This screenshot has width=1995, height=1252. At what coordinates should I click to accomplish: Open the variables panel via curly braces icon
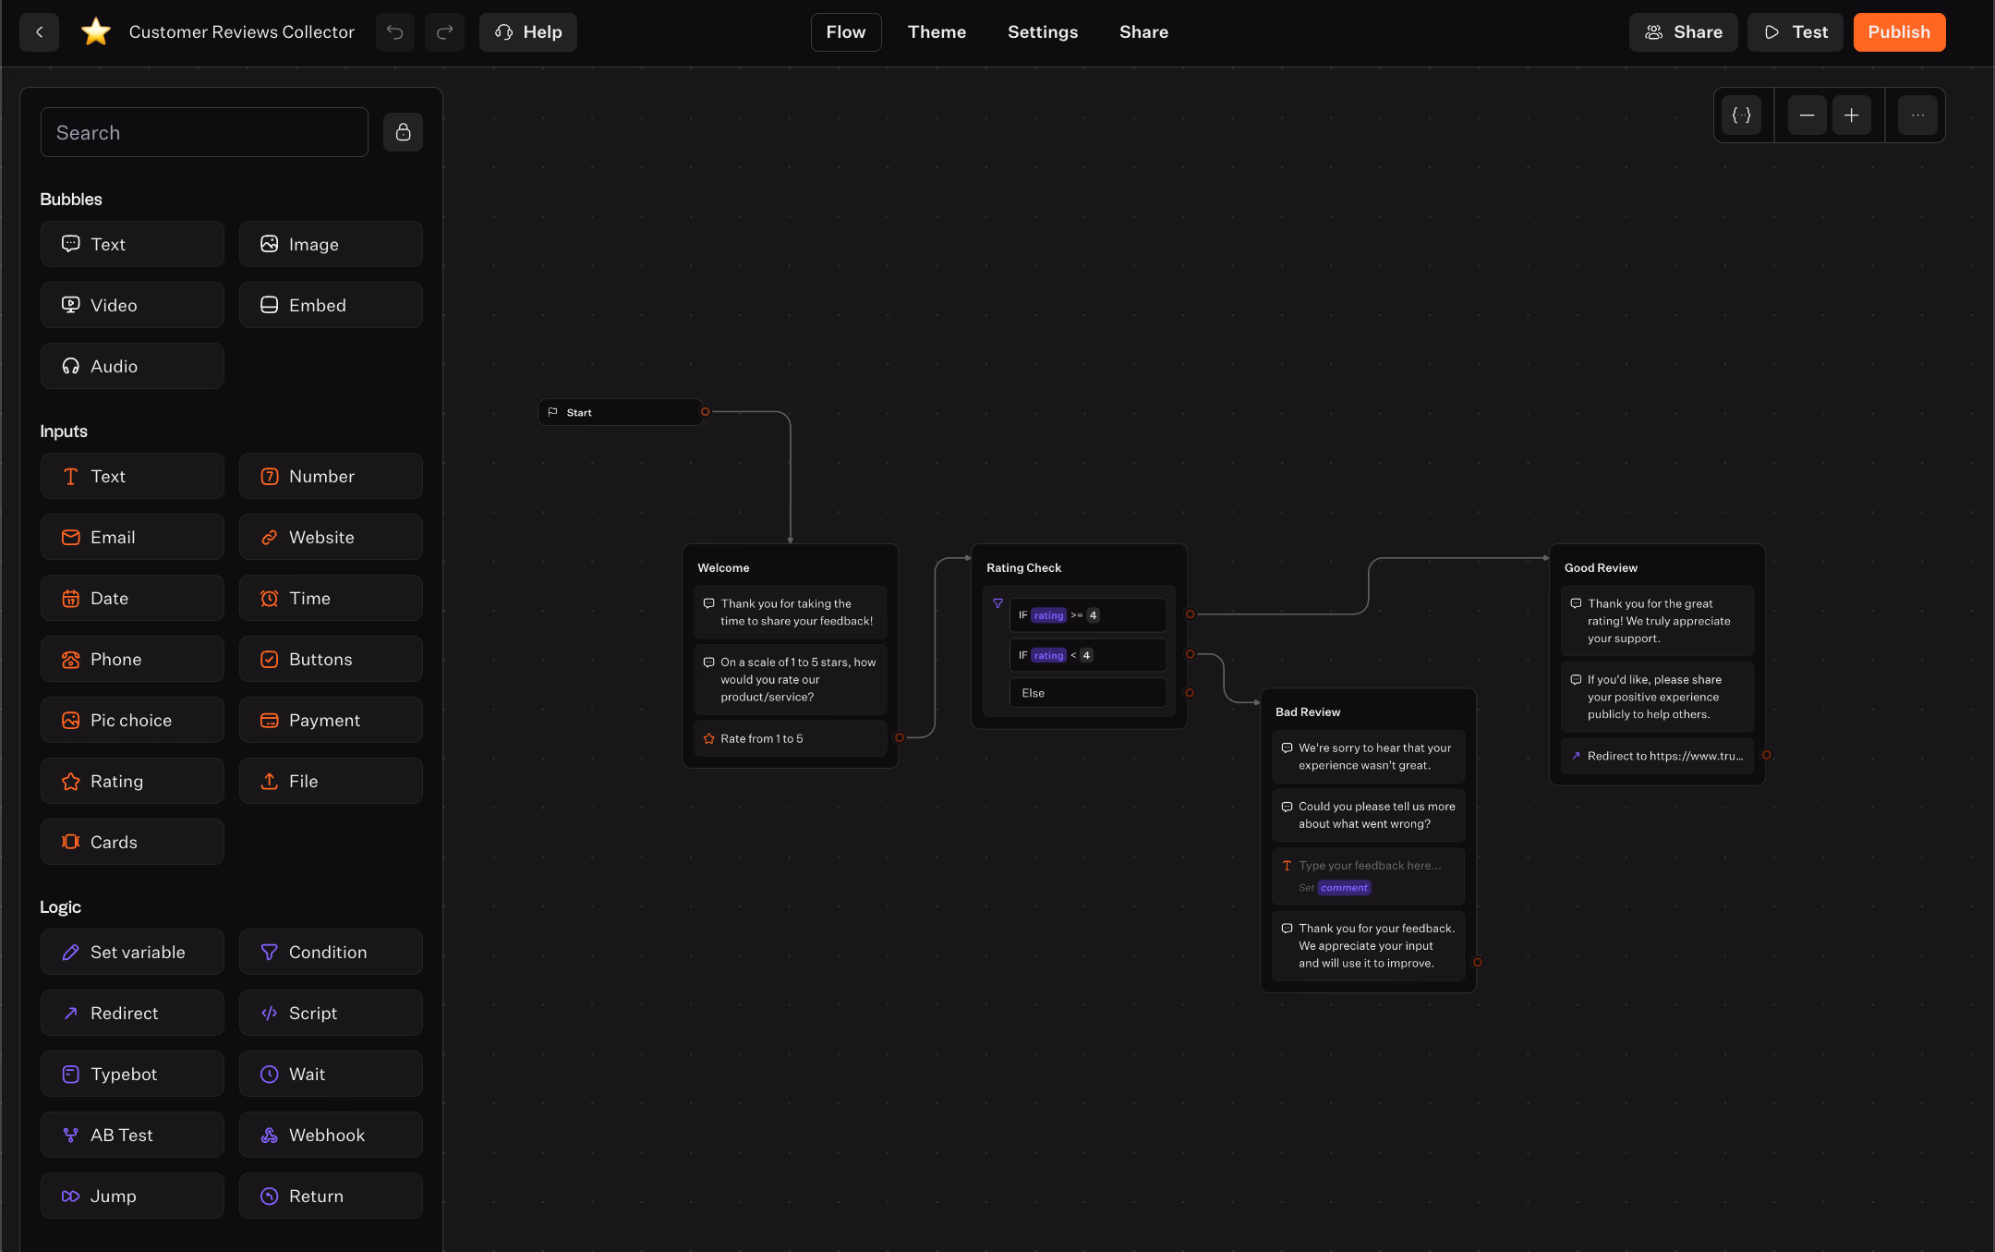pos(1742,115)
